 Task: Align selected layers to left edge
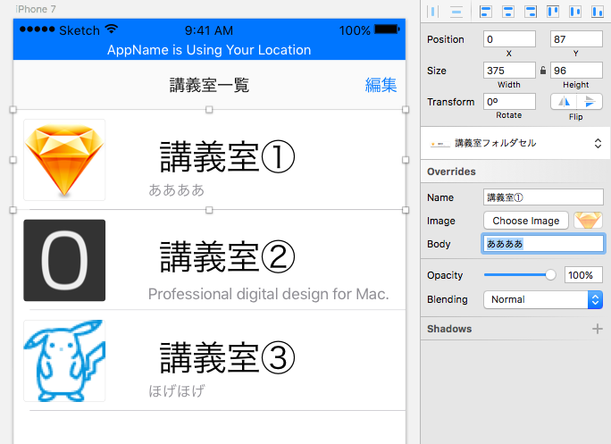[x=485, y=12]
